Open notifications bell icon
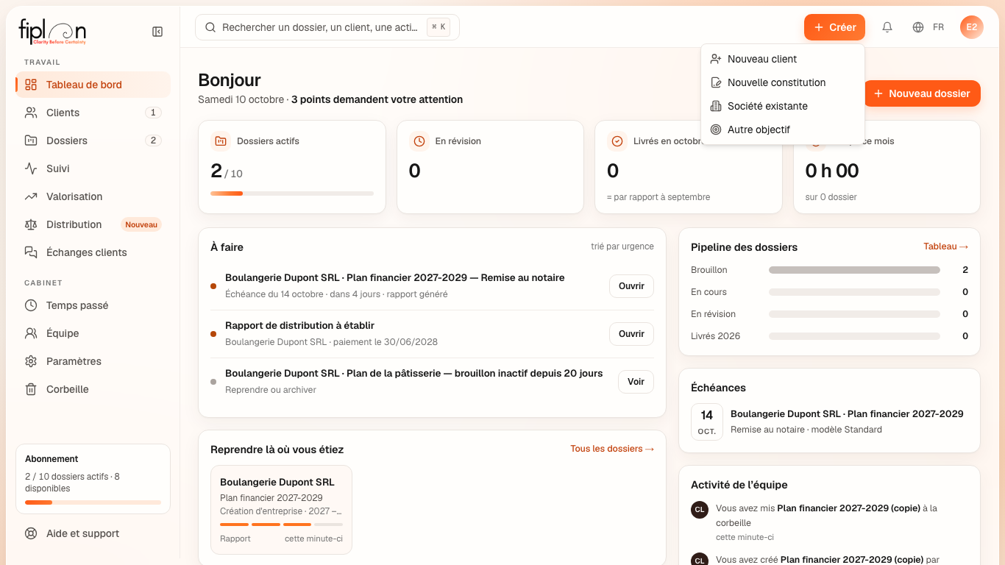The image size is (1005, 565). point(887,27)
